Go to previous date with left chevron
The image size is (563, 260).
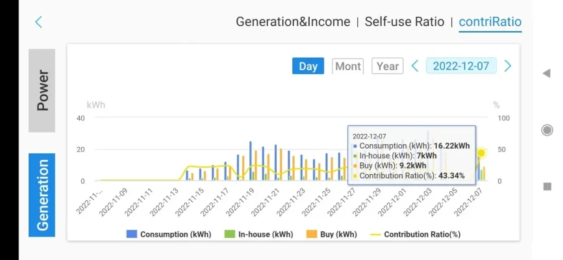pyautogui.click(x=415, y=66)
